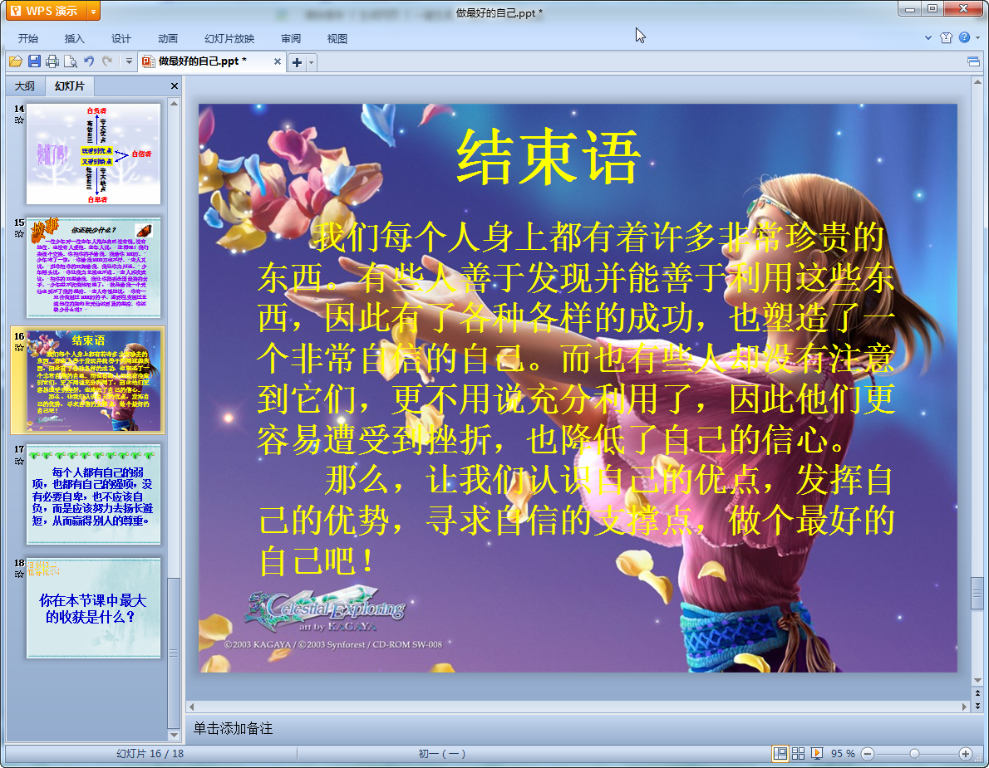Click 幻灯片 16 / 18 status text
This screenshot has width=989, height=768.
point(150,754)
